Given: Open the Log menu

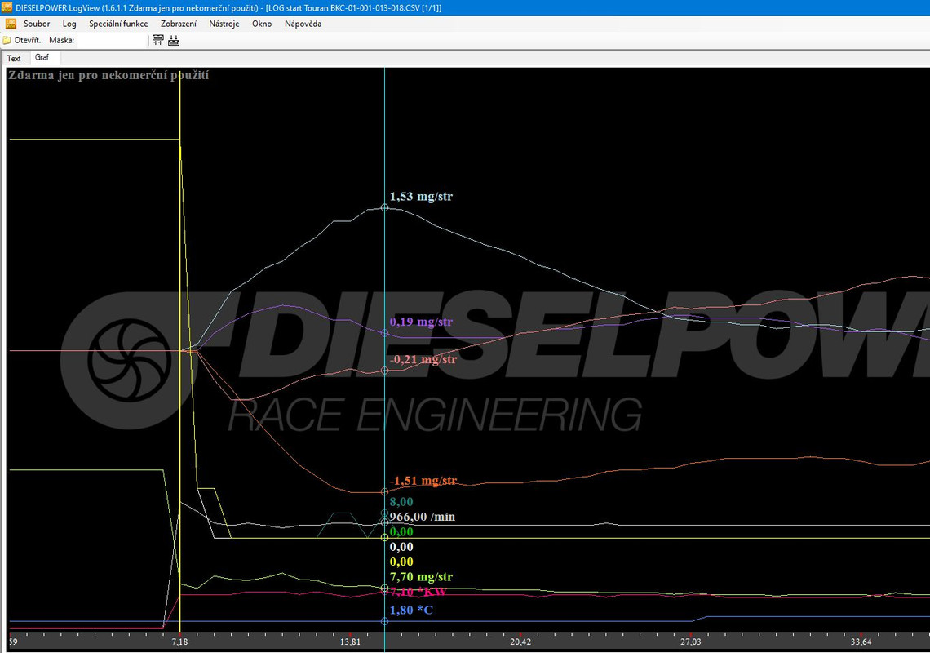Looking at the screenshot, I should click(69, 24).
